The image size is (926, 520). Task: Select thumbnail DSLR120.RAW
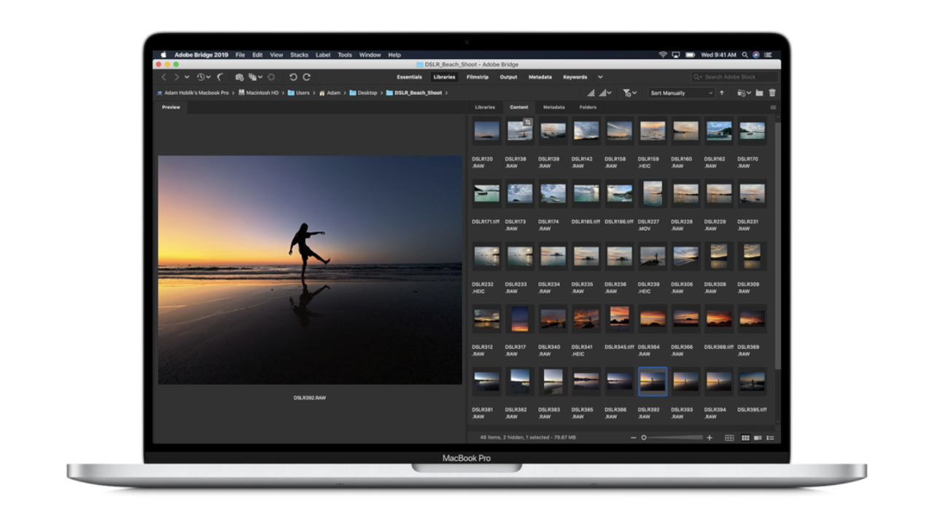pyautogui.click(x=486, y=131)
